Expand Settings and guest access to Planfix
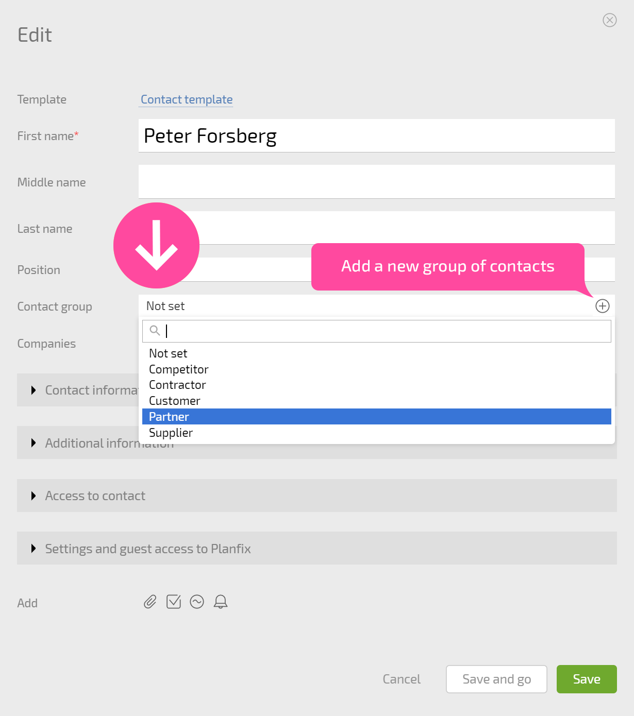The width and height of the screenshot is (634, 716). [317, 548]
